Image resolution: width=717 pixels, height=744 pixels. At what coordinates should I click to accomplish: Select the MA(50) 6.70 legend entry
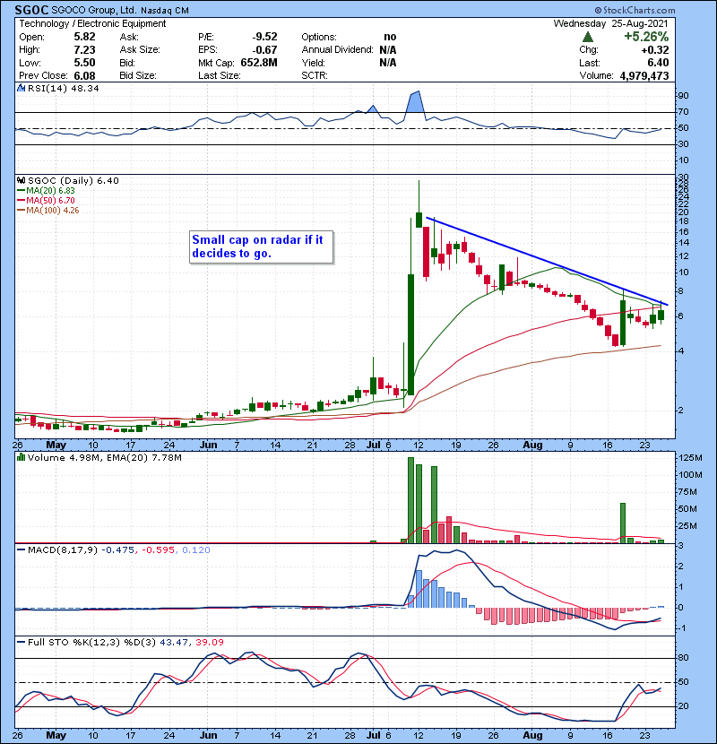(46, 200)
